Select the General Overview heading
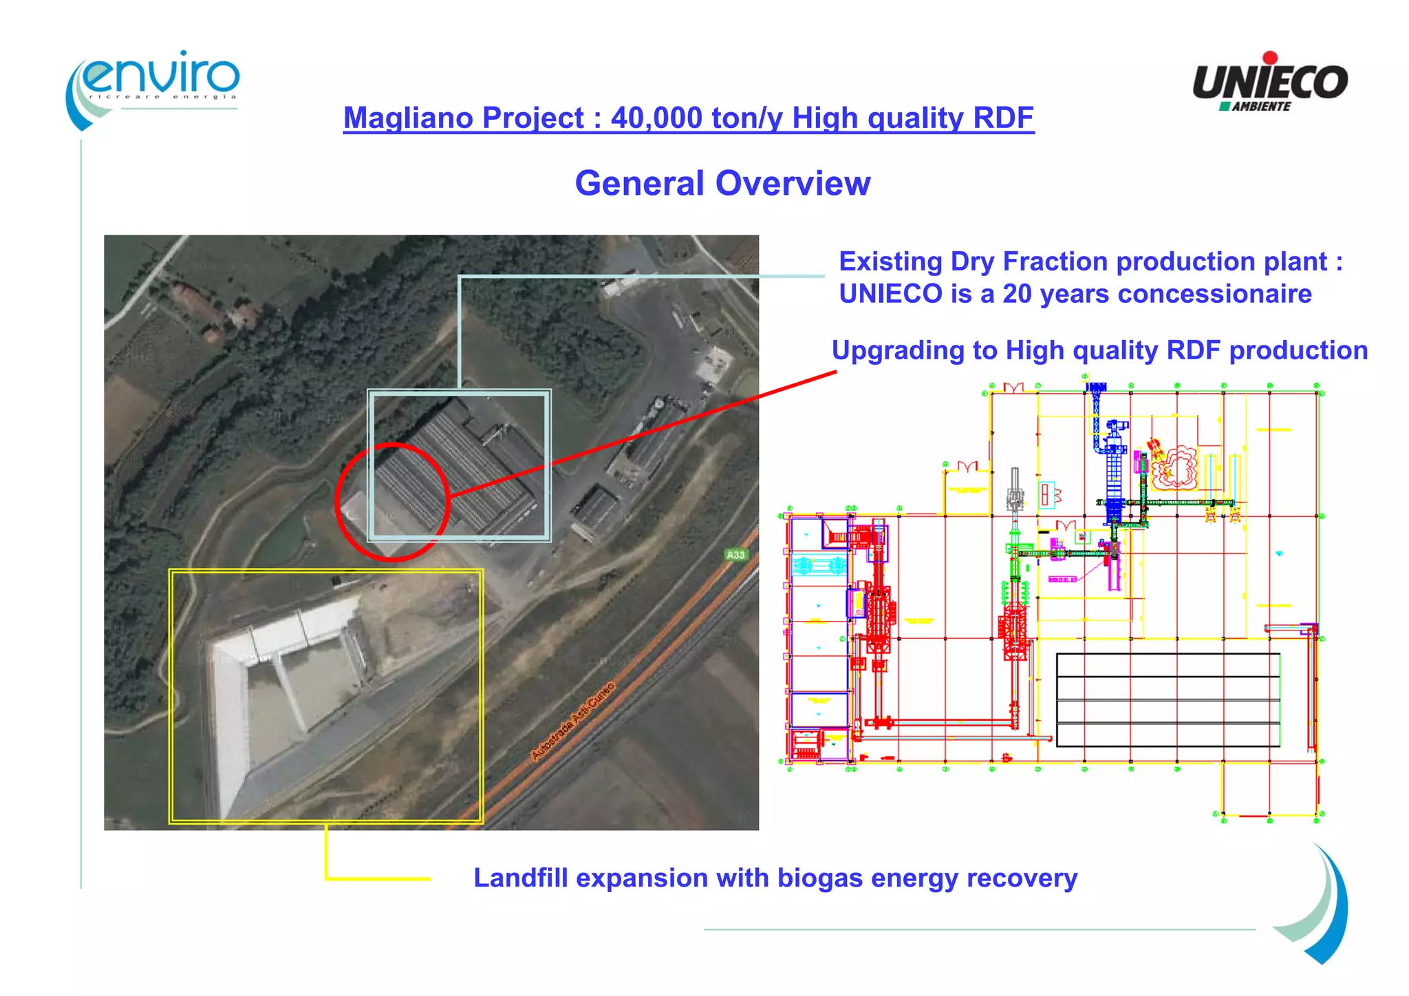Viewport: 1409px width, 996px height. tap(722, 183)
